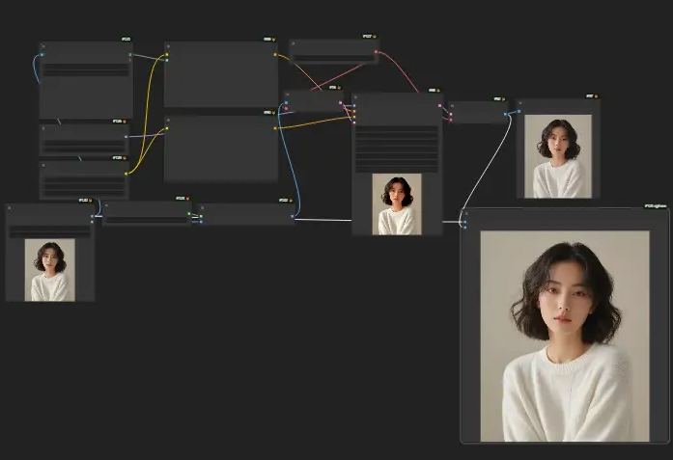The image size is (673, 460).
Task: Click portrait thumbnail inside the central sampler node
Action: point(397,204)
